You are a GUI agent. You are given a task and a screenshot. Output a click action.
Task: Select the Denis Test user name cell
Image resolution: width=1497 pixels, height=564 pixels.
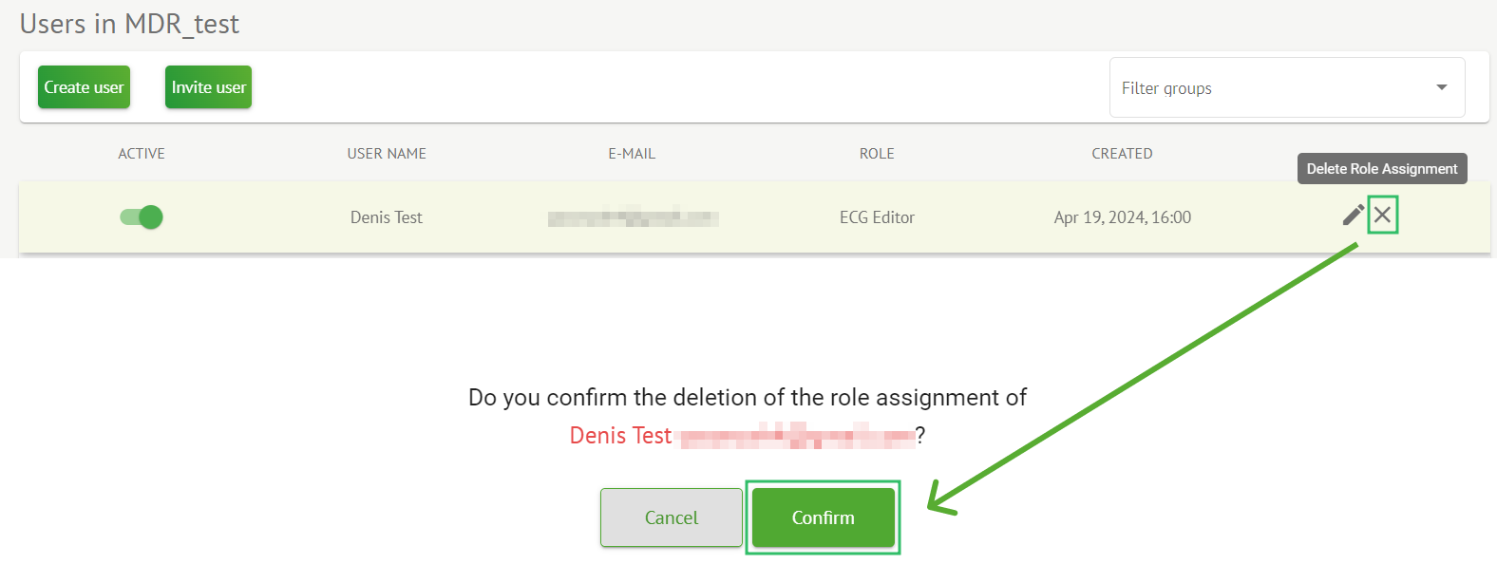pos(387,217)
